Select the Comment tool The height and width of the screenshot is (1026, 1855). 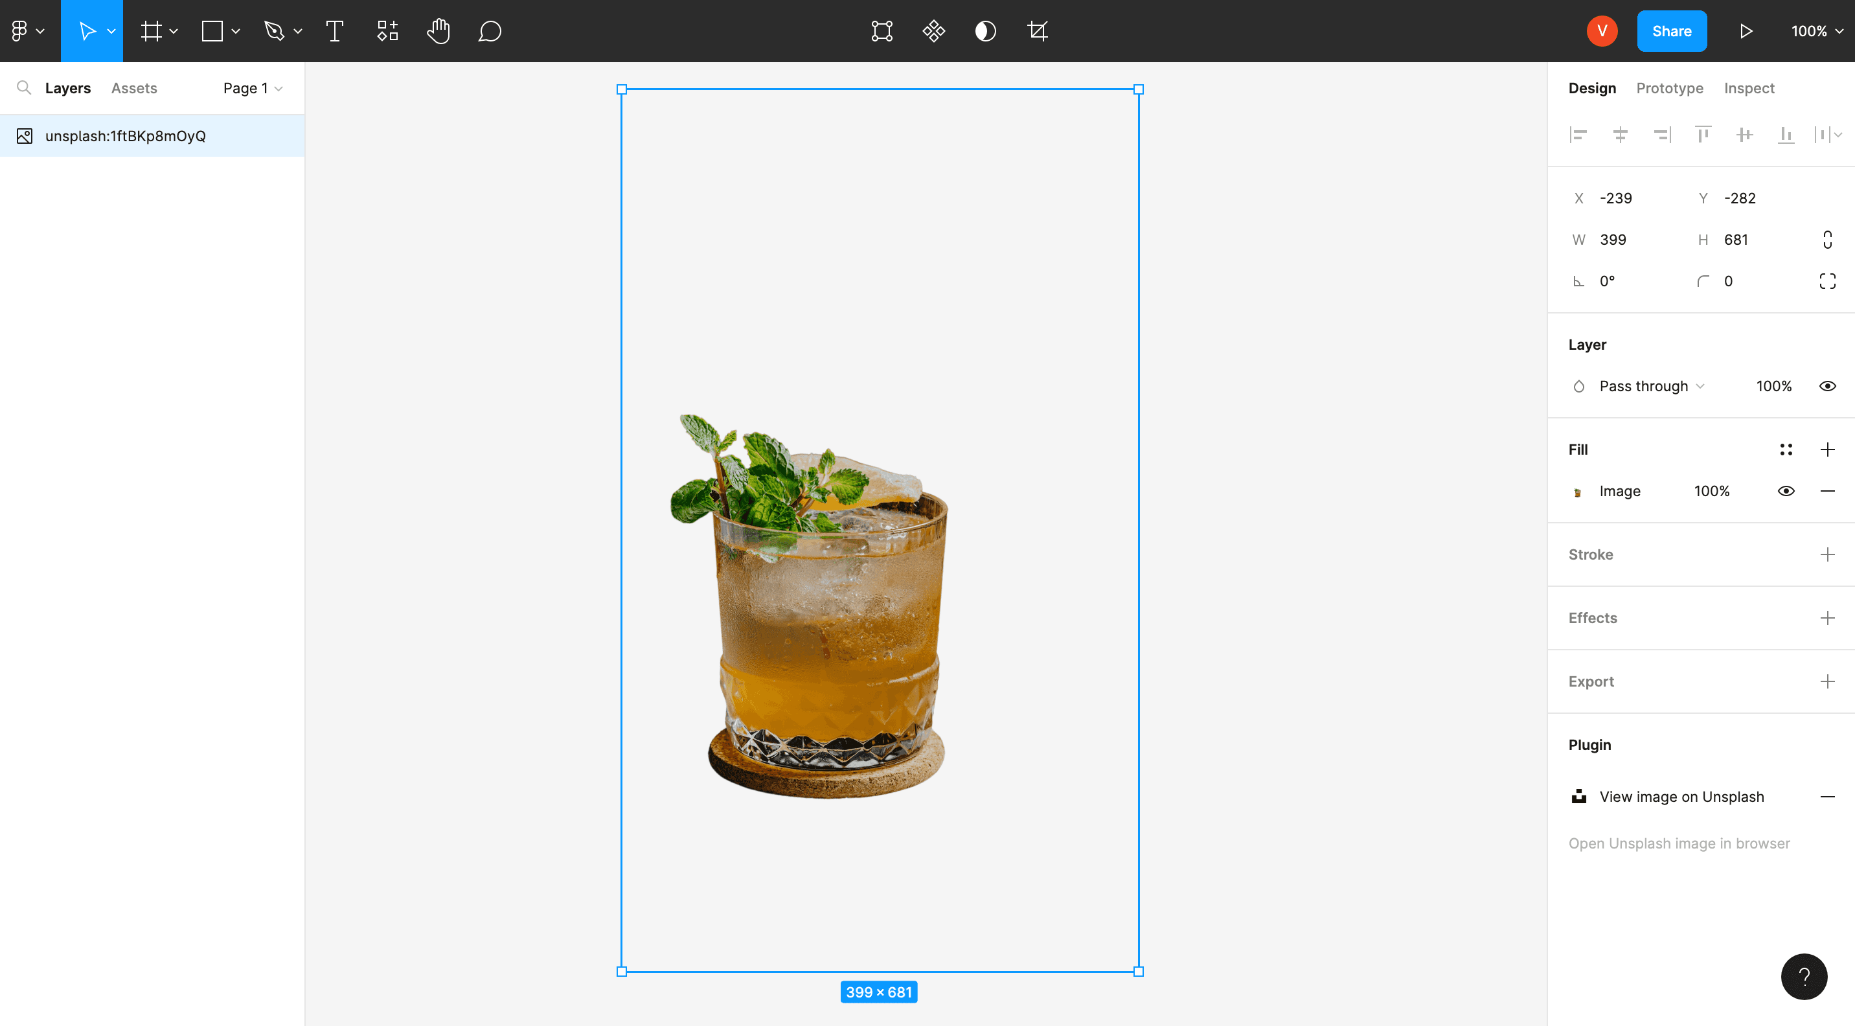coord(489,31)
